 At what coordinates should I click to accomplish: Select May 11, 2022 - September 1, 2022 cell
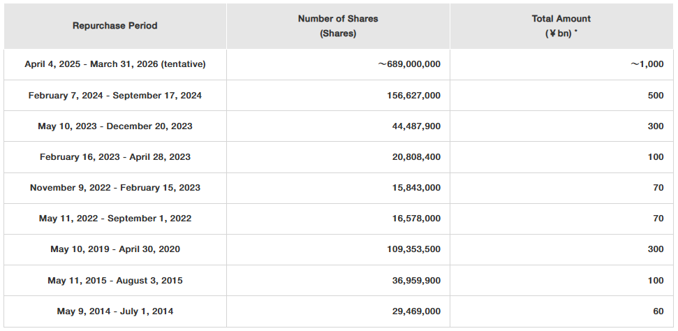point(115,219)
